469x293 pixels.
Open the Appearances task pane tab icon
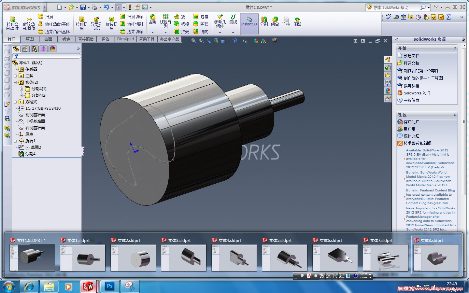click(x=388, y=91)
